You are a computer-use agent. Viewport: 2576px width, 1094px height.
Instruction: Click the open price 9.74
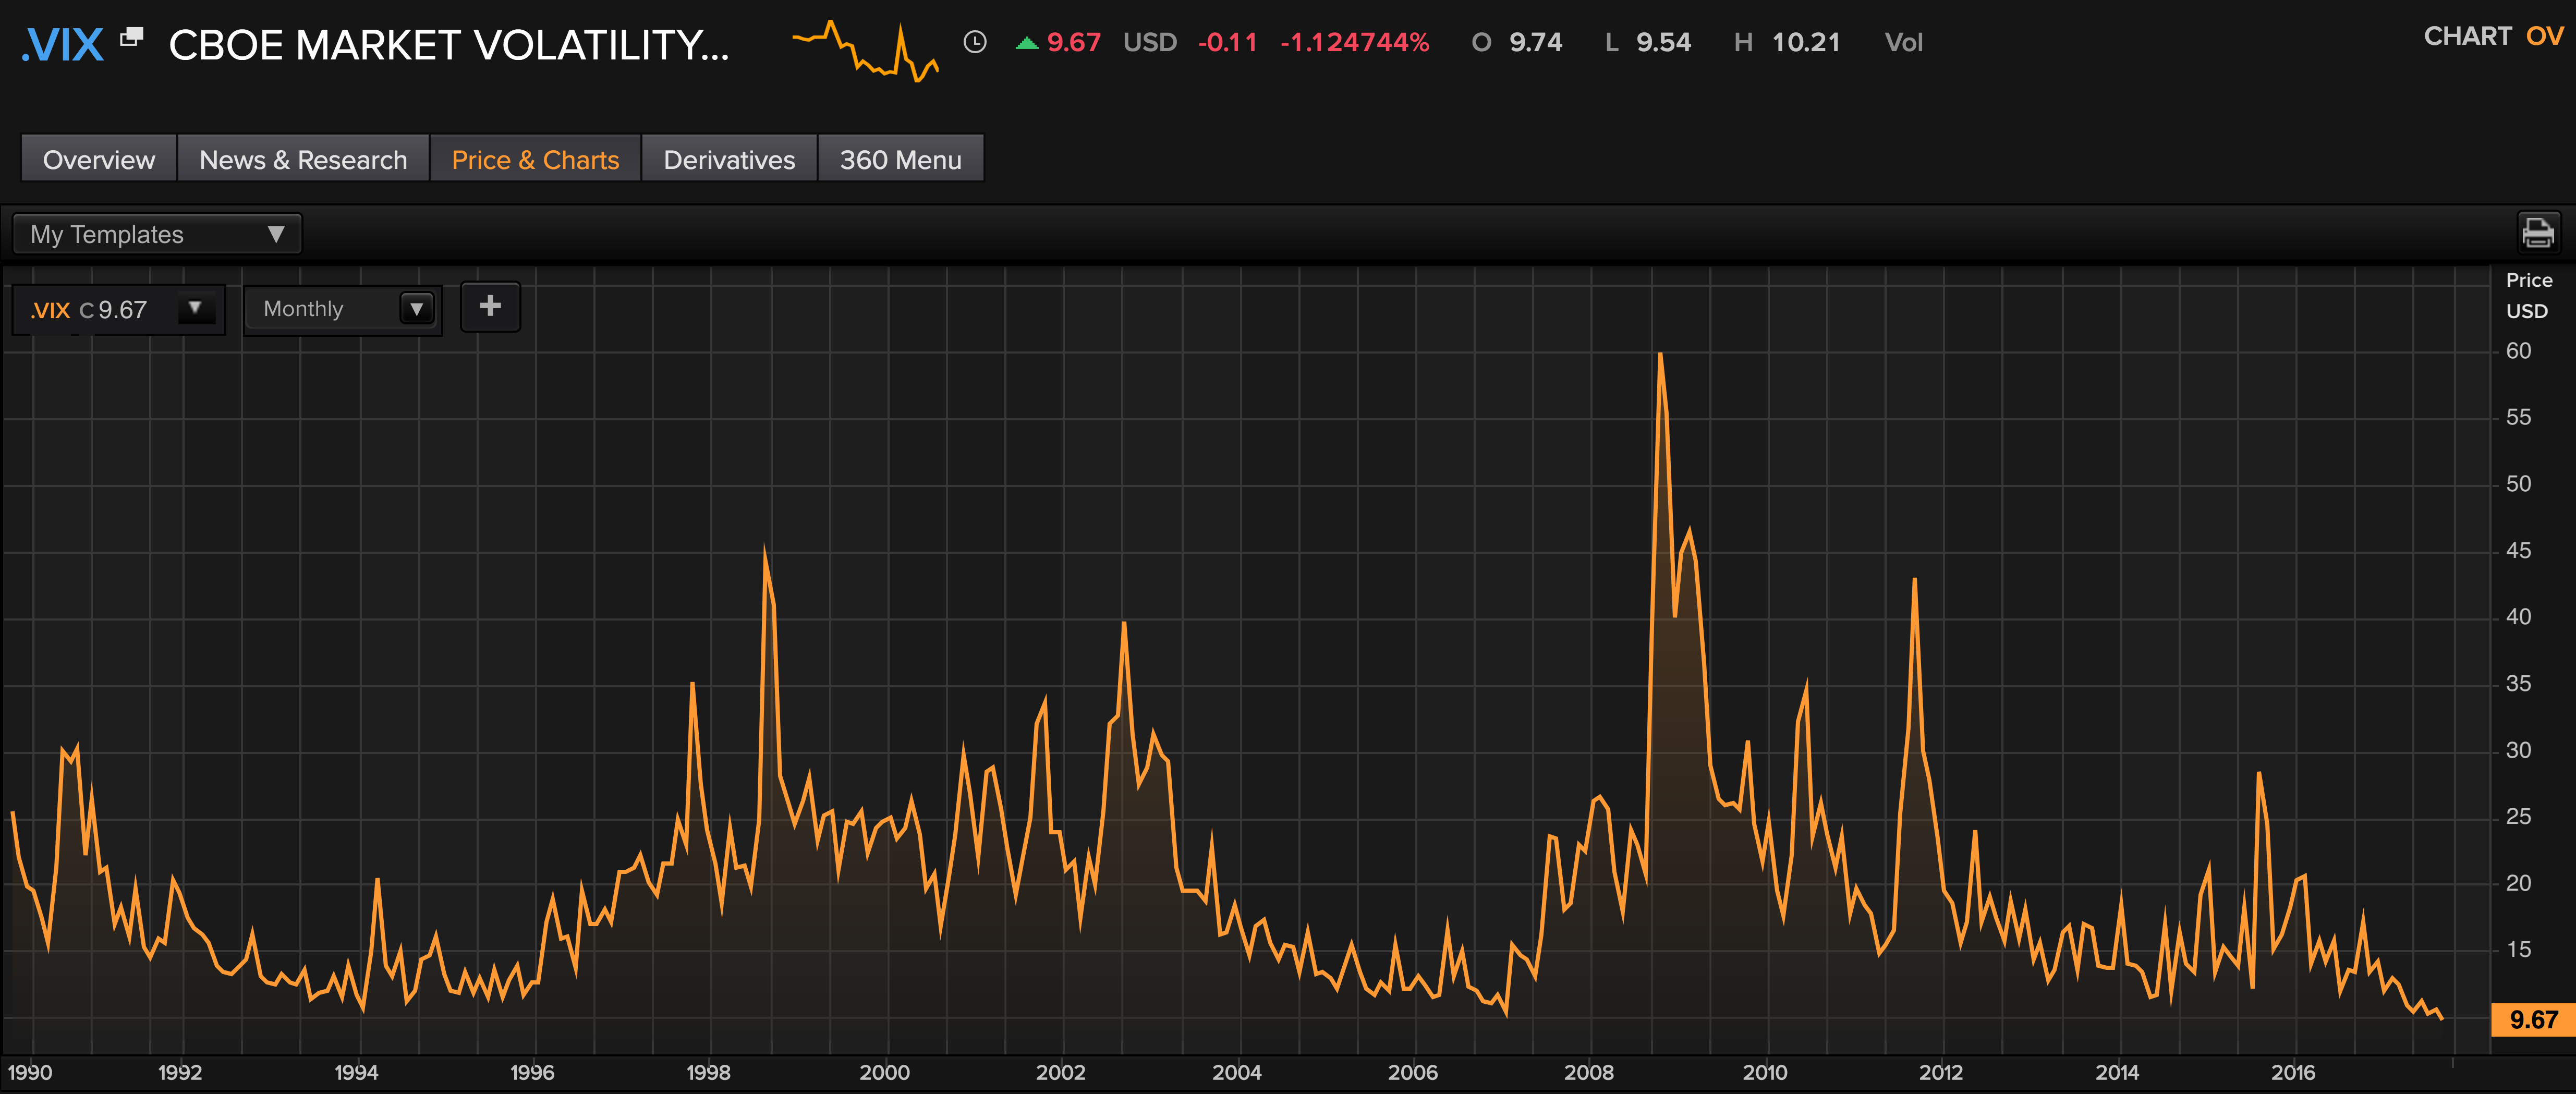click(1535, 42)
